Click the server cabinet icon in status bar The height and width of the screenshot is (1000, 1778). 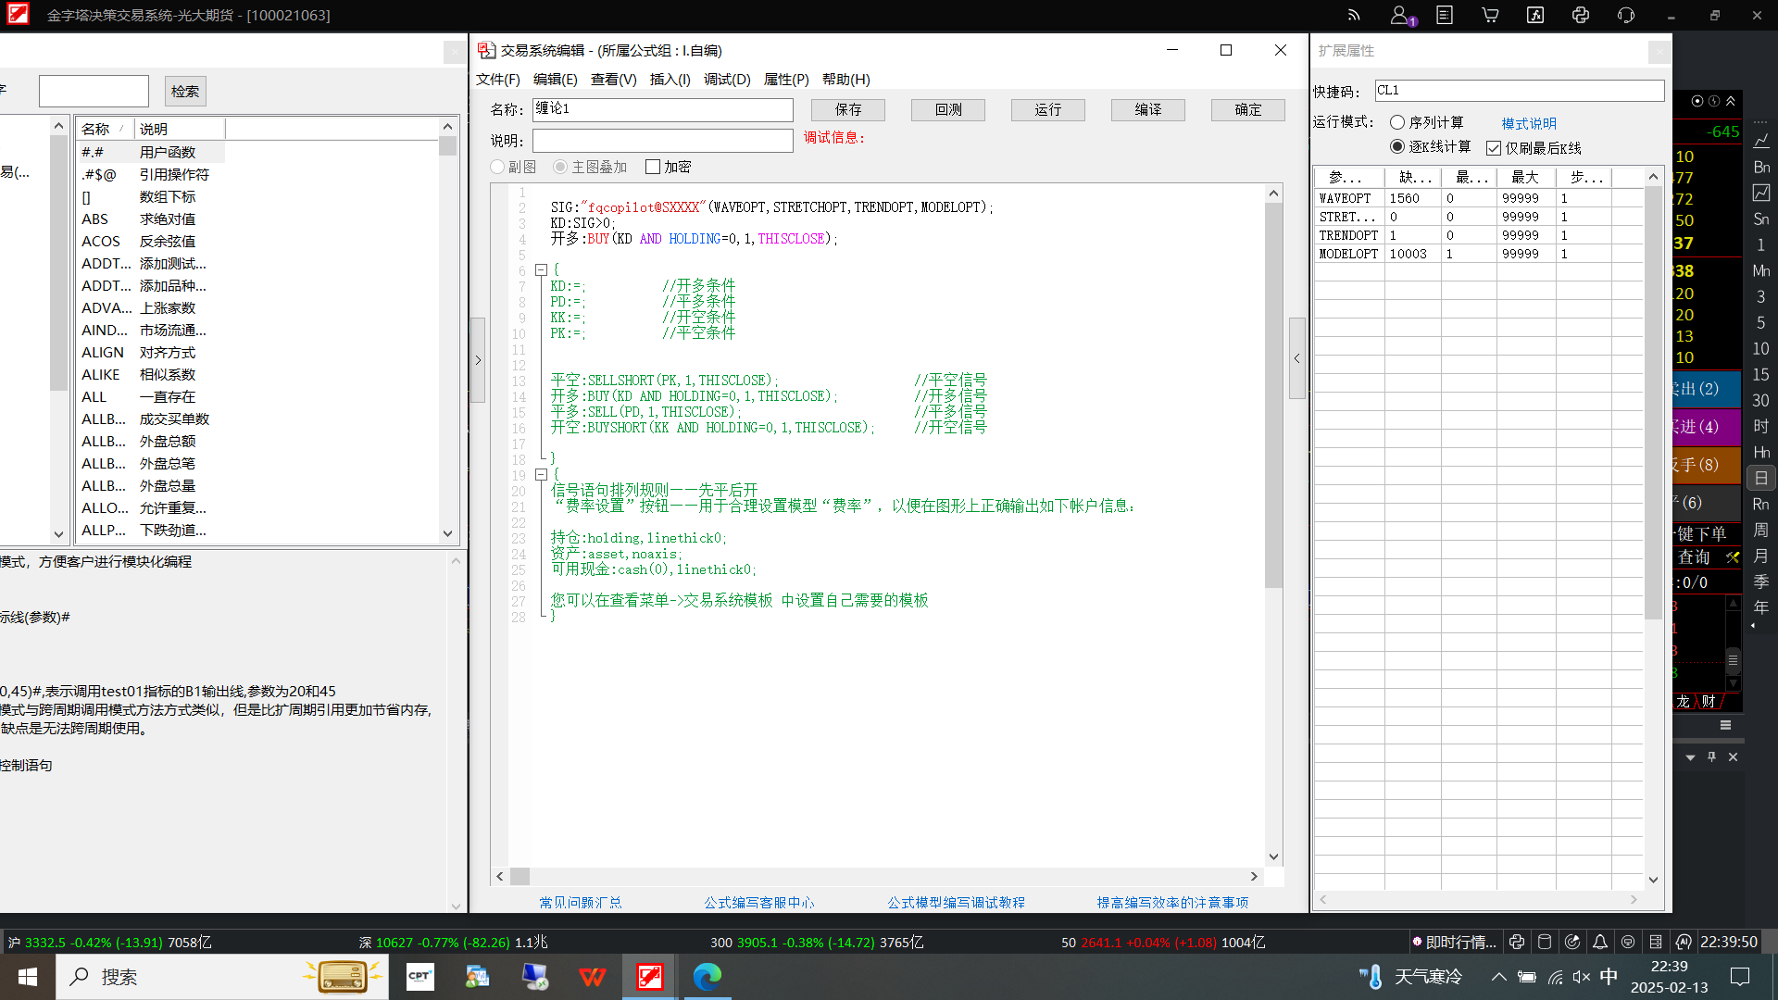[x=1656, y=942]
